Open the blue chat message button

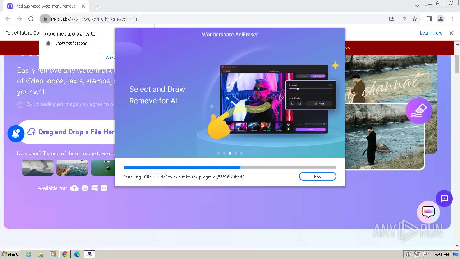(x=444, y=199)
